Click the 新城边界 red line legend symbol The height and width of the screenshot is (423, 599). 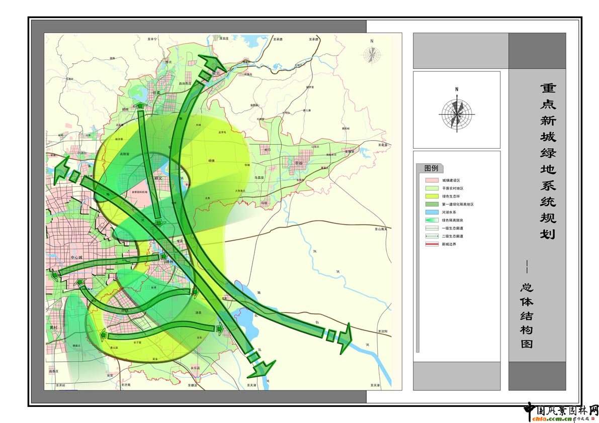(x=432, y=244)
